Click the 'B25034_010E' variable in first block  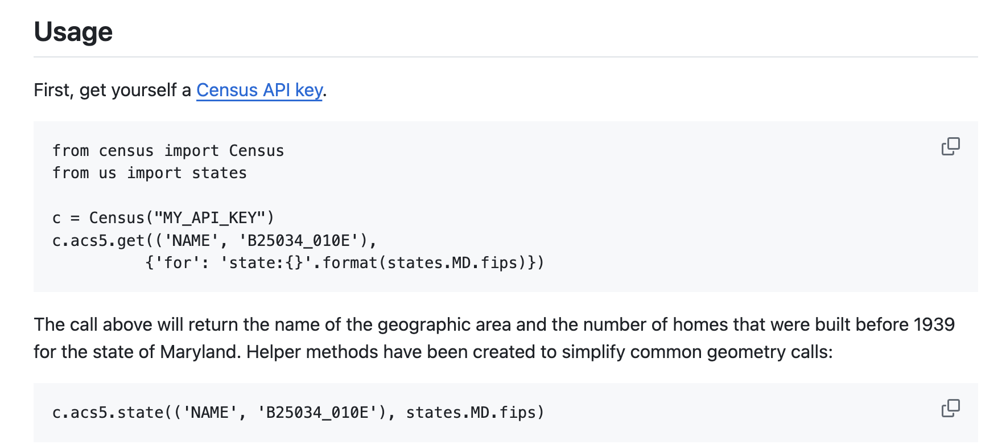(x=299, y=241)
